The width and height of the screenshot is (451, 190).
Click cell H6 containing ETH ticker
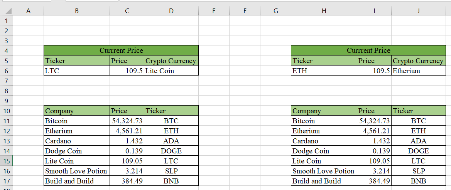(324, 71)
